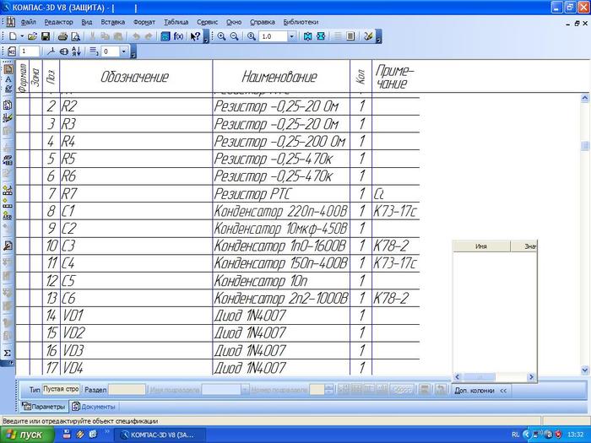Expand the dropdown next to value 0

[123, 52]
